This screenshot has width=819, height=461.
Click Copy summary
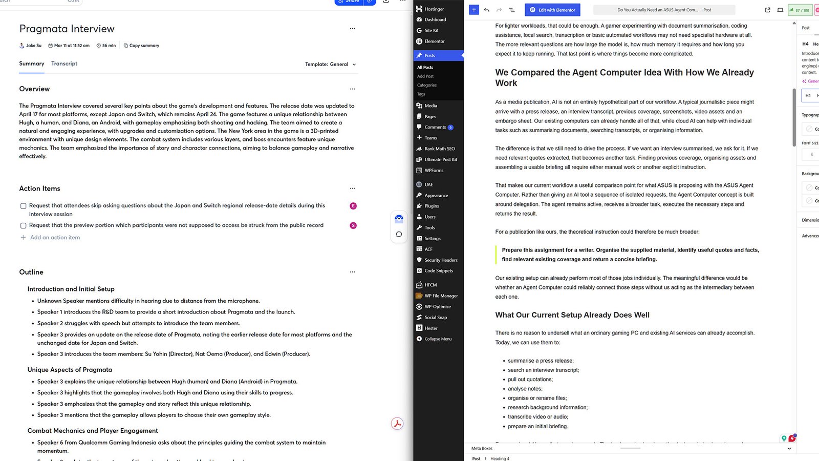point(141,46)
